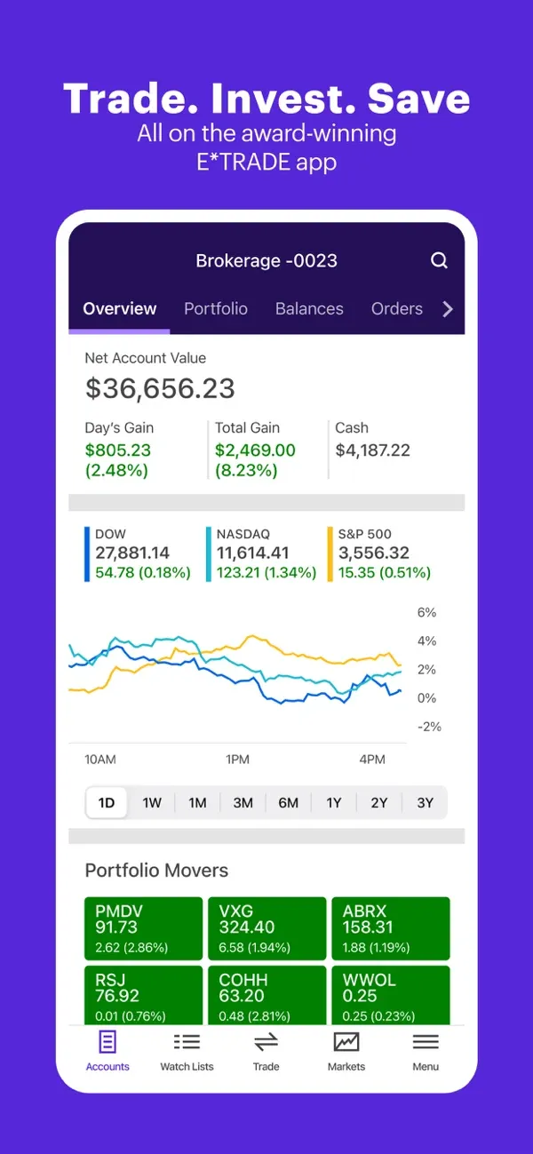Switch to the Portfolio tab

click(x=216, y=309)
